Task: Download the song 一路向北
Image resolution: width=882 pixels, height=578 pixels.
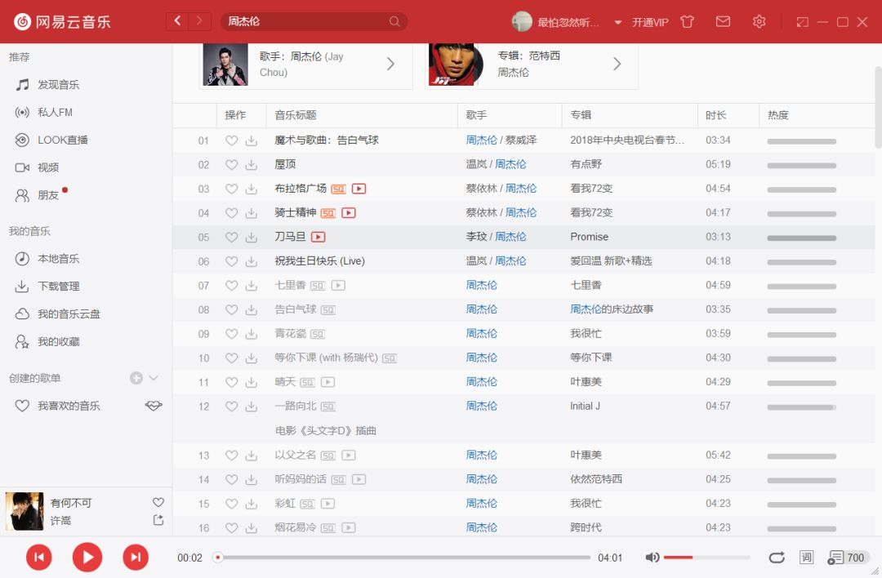Action: pyautogui.click(x=251, y=406)
